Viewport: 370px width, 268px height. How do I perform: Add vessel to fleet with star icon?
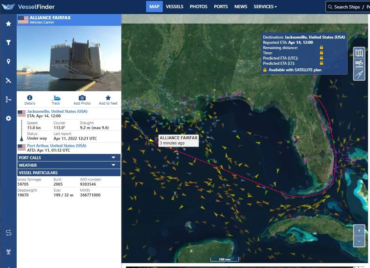pos(108,98)
